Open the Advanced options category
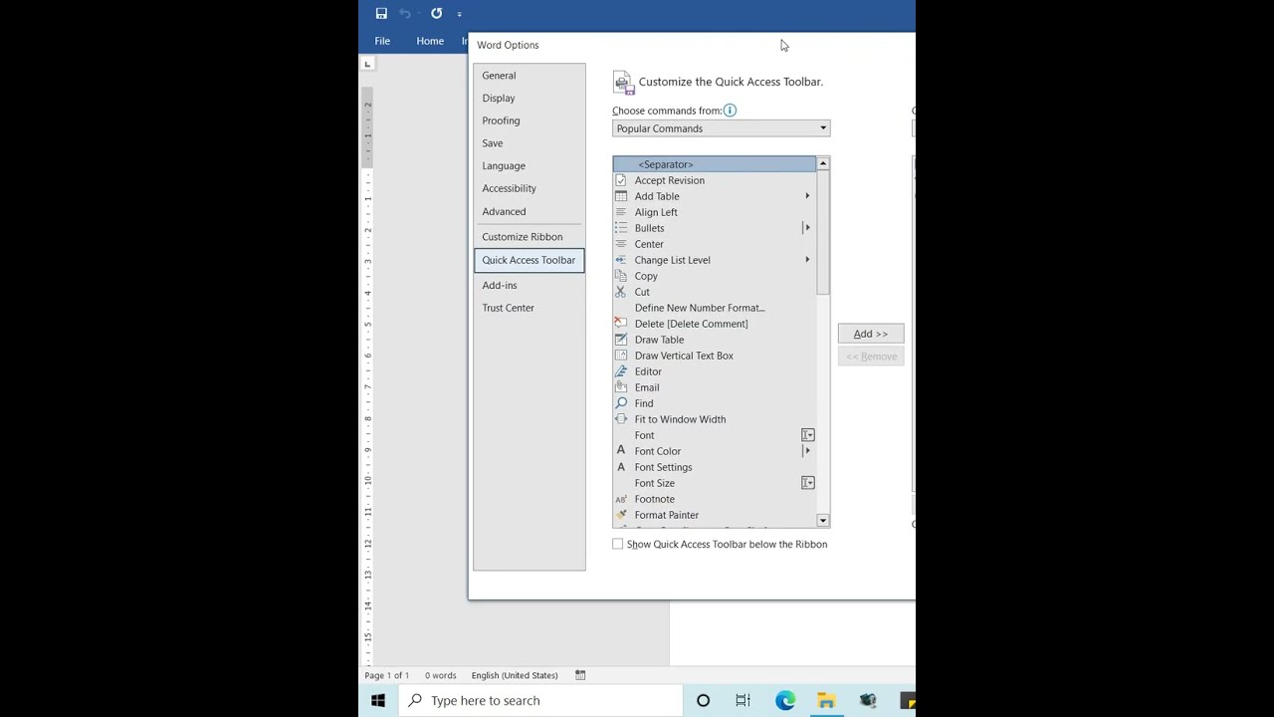The height and width of the screenshot is (717, 1274). pyautogui.click(x=504, y=211)
